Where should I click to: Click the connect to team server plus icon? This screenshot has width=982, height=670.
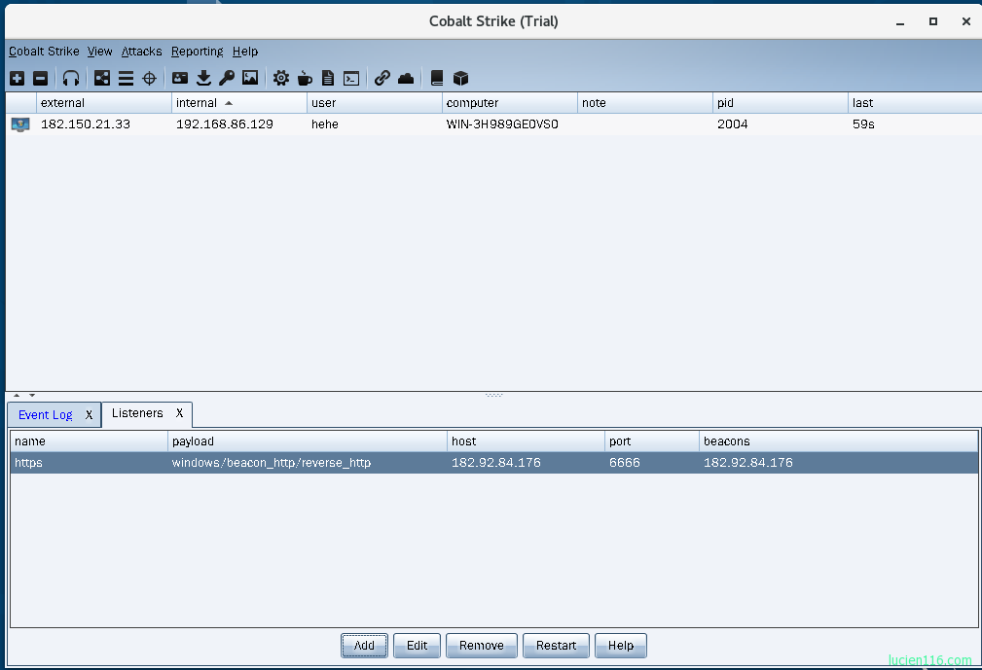pyautogui.click(x=17, y=78)
